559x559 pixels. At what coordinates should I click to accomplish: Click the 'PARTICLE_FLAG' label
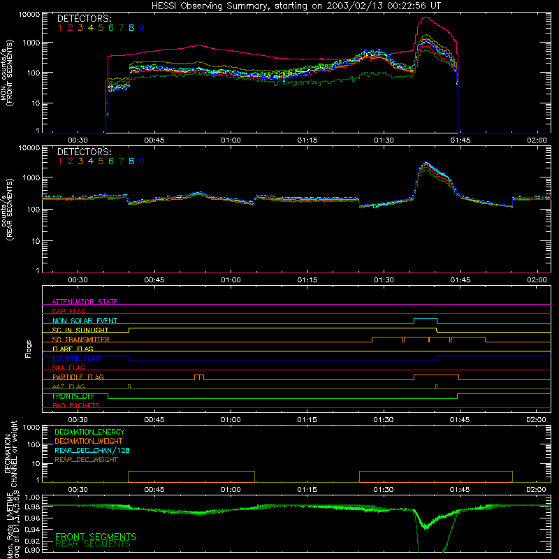pyautogui.click(x=78, y=377)
